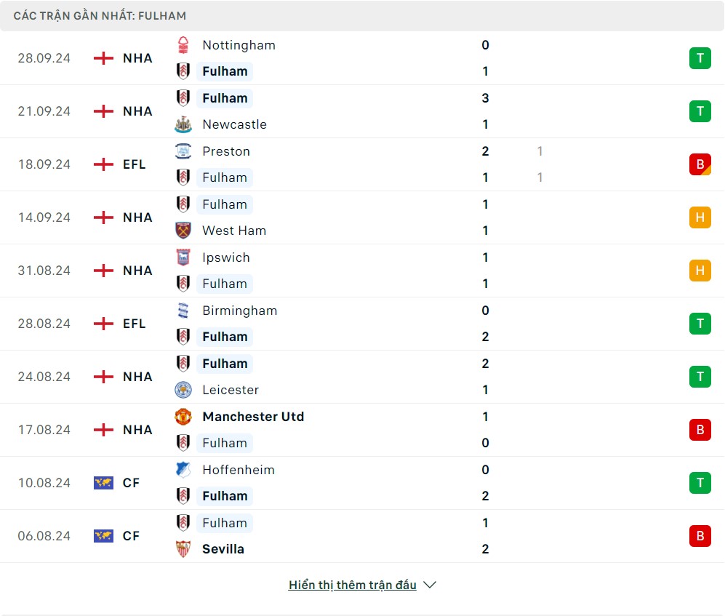Click the Manchester Utd crest icon
Image resolution: width=725 pixels, height=616 pixels.
tap(183, 417)
